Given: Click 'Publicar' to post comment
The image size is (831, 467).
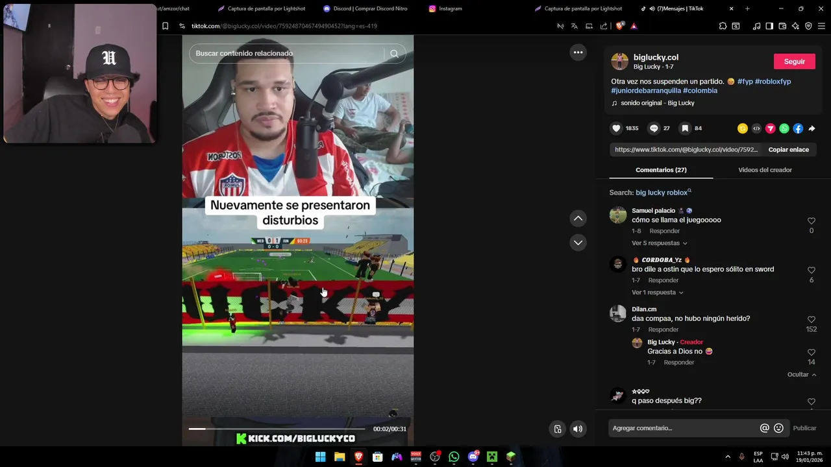Looking at the screenshot, I should click(x=804, y=428).
